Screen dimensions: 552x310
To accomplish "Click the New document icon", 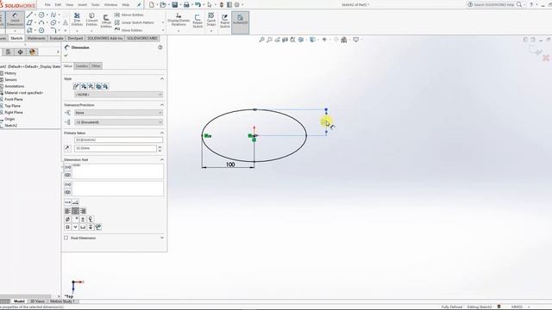I will [152, 4].
